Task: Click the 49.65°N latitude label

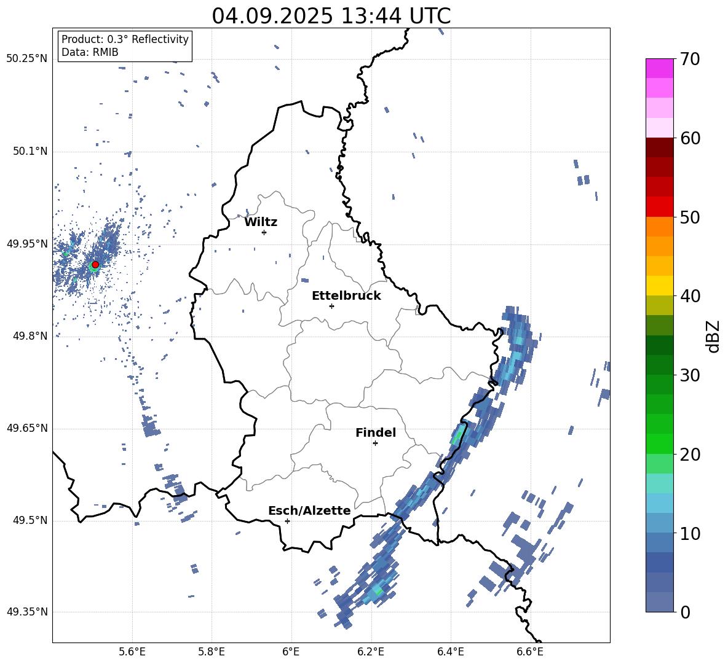Action: tap(27, 428)
